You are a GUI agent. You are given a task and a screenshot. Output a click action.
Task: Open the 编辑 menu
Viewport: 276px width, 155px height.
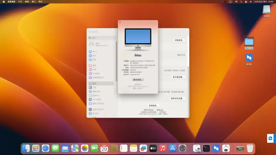[27, 2]
